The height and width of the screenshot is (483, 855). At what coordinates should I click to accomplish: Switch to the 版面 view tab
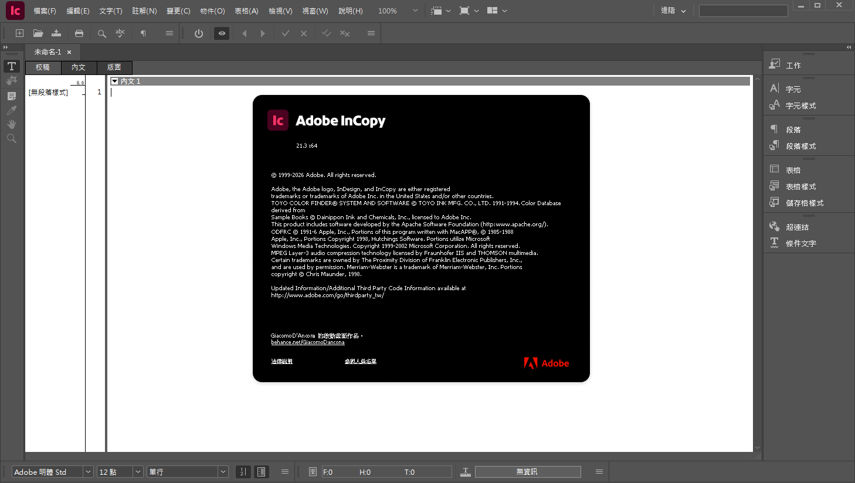(114, 67)
